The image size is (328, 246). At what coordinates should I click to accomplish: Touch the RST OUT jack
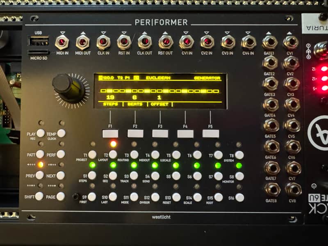click(x=166, y=42)
